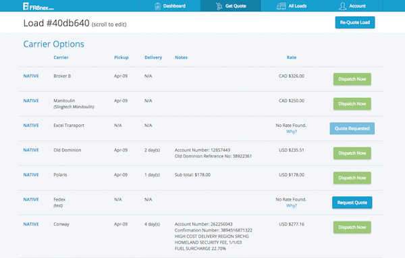Click the Re-Quote Load button
This screenshot has height=258, width=405.
355,22
